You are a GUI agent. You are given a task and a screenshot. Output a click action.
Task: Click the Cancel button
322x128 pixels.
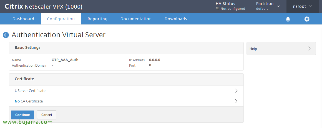pyautogui.click(x=47, y=115)
